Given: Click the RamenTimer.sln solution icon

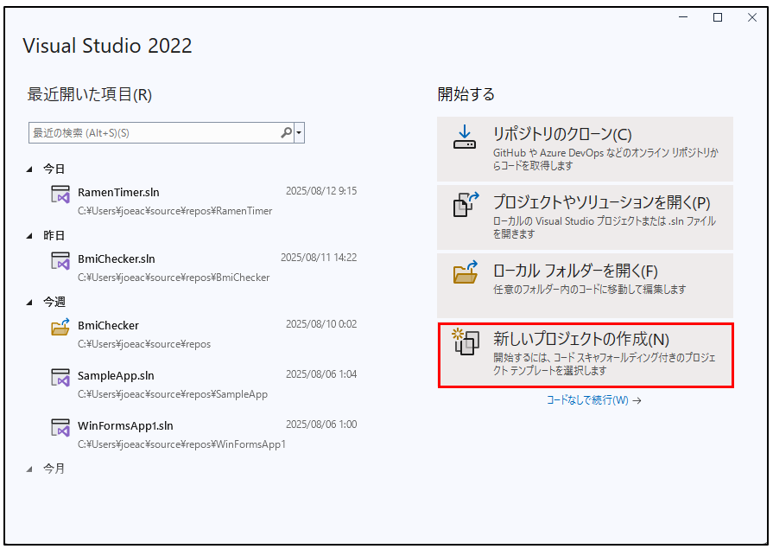Looking at the screenshot, I should pyautogui.click(x=60, y=195).
